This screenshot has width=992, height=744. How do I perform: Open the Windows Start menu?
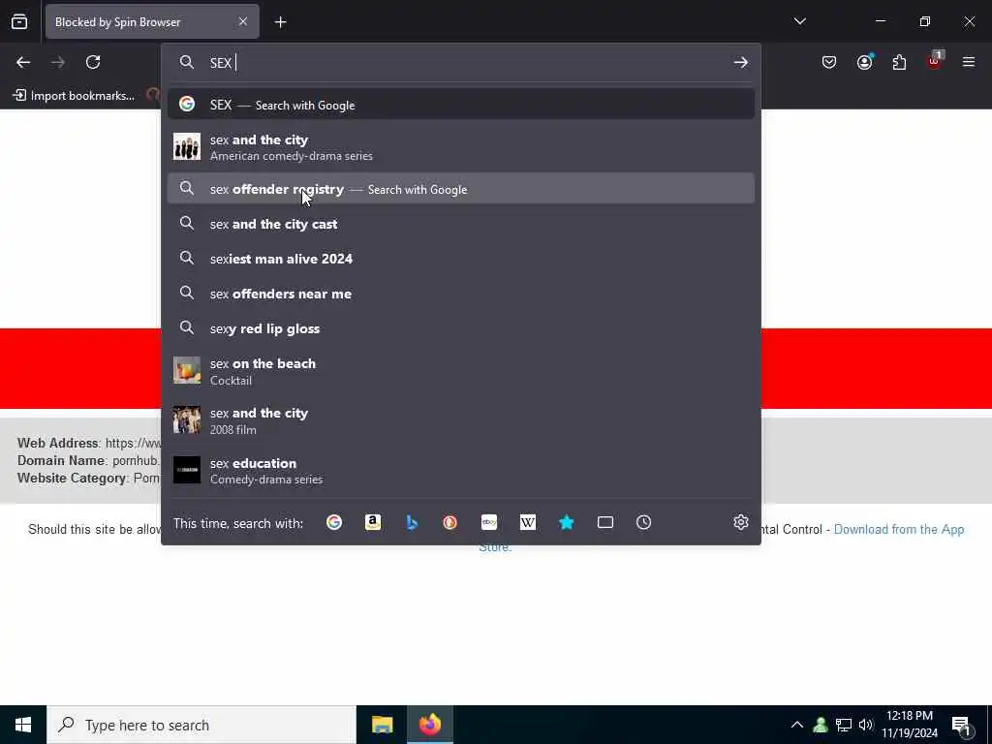click(23, 725)
